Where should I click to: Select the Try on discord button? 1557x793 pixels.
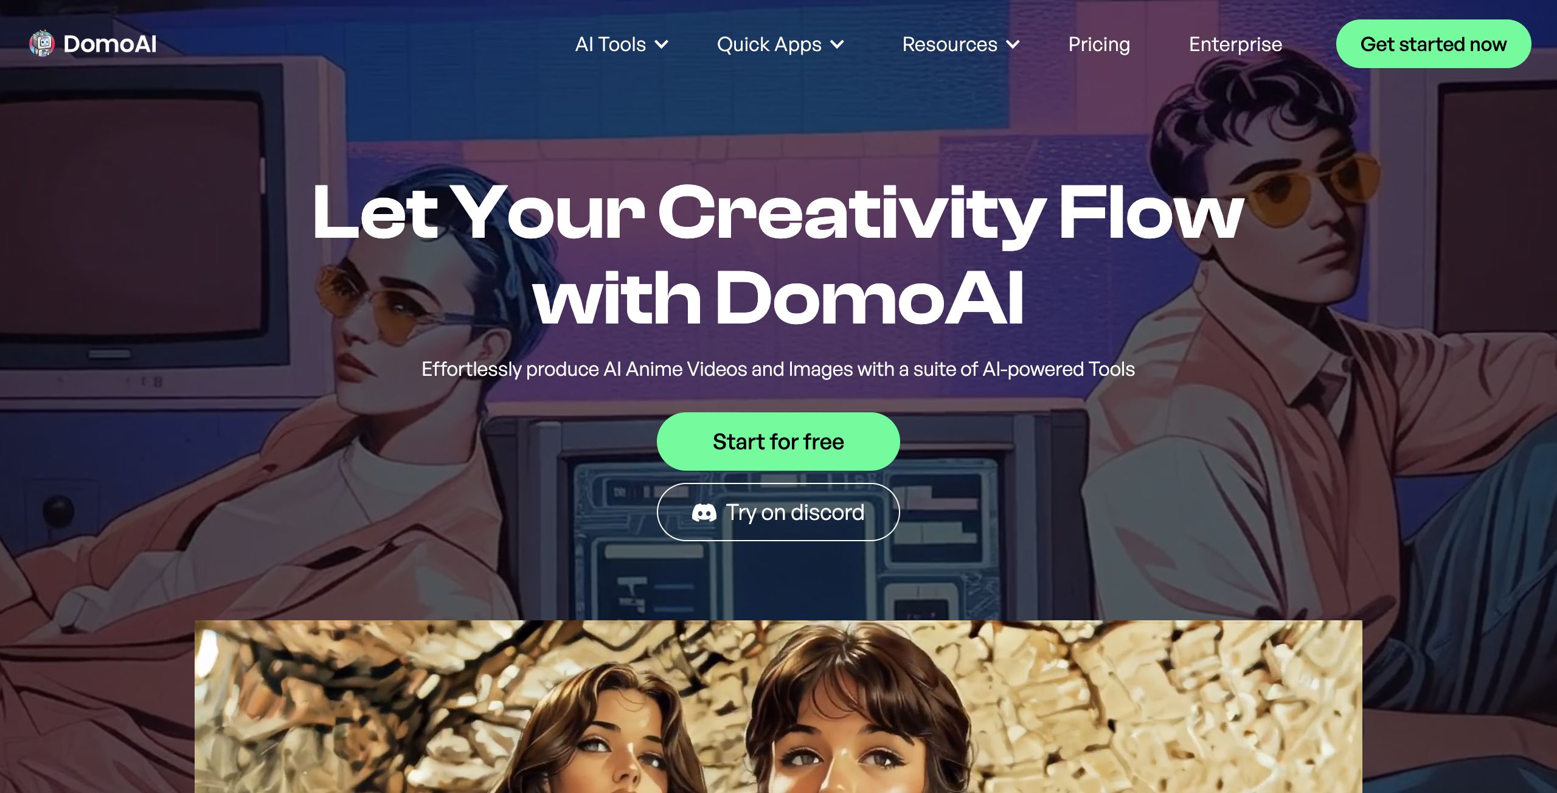(778, 512)
